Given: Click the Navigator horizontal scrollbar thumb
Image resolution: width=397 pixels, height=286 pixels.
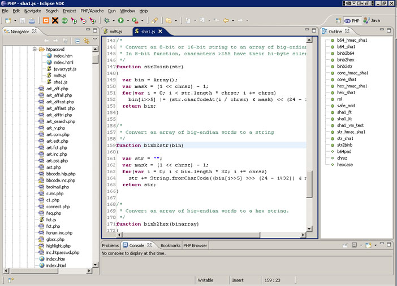Looking at the screenshot, I should (34, 271).
